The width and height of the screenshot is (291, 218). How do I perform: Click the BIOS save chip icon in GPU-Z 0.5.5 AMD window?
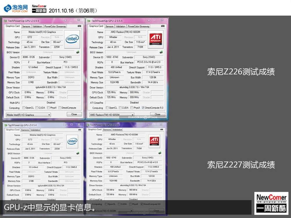point(161,52)
